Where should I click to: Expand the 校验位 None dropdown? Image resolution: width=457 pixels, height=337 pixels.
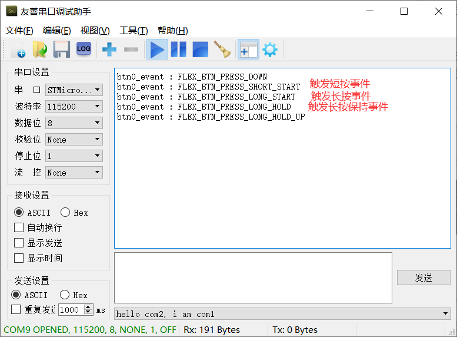pyautogui.click(x=74, y=140)
